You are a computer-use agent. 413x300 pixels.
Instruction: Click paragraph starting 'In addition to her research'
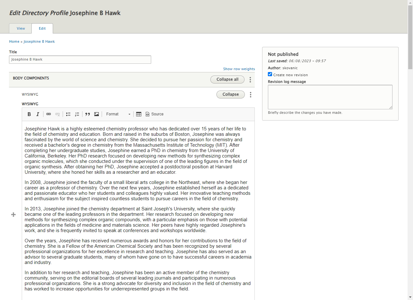[x=137, y=281]
